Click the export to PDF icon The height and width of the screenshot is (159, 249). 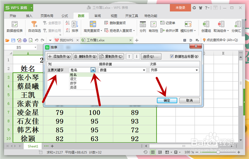[19, 40]
